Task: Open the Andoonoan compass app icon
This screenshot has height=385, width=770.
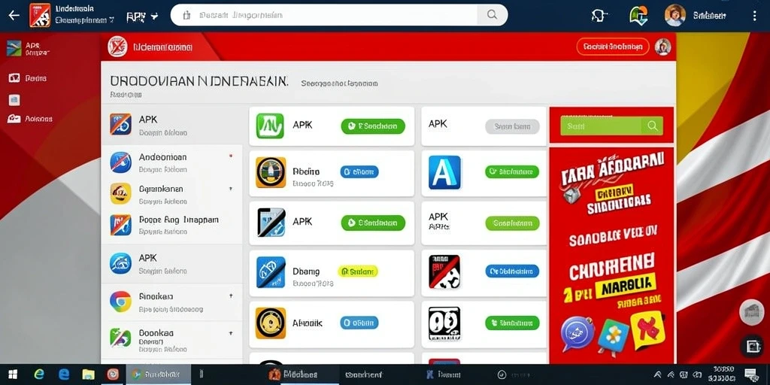Action: pyautogui.click(x=120, y=162)
